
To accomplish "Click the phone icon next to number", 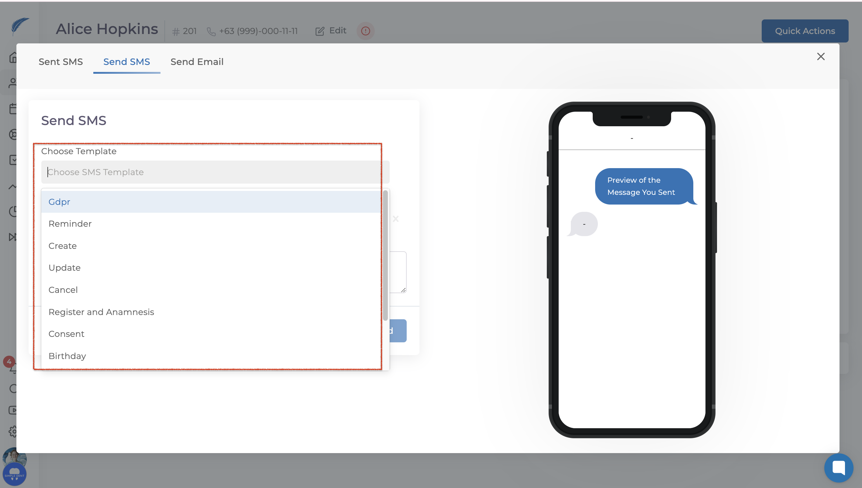I will [211, 32].
